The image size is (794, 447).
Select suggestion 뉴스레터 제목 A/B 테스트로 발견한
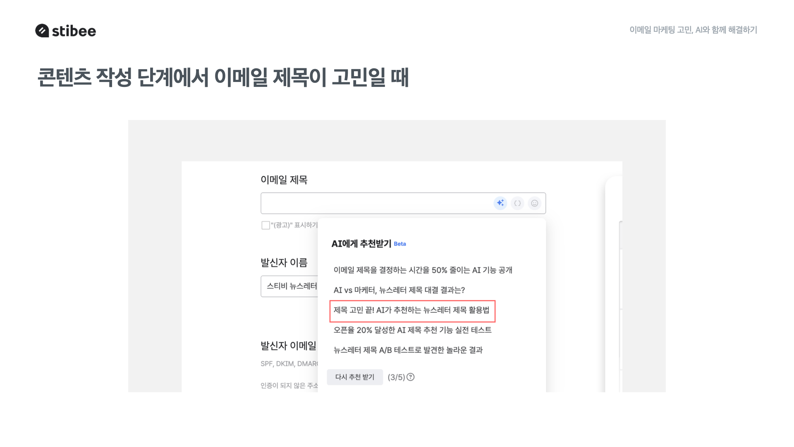pos(408,350)
